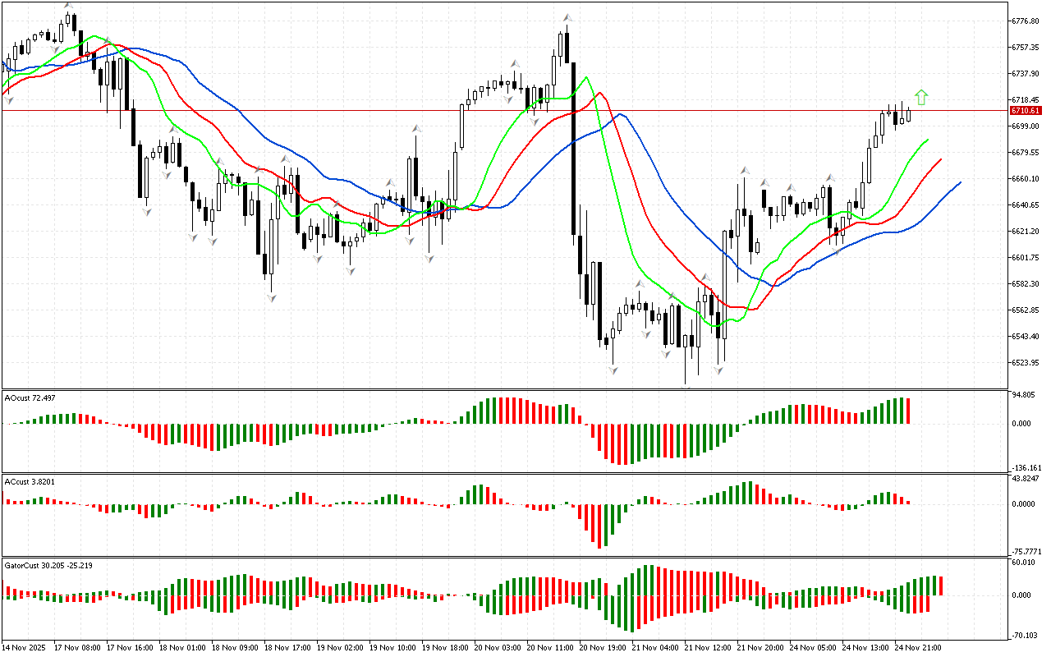Image resolution: width=1051 pixels, height=657 pixels.
Task: Click the up fractal arrow above the 17 Nov 08:00 high
Action: click(69, 6)
